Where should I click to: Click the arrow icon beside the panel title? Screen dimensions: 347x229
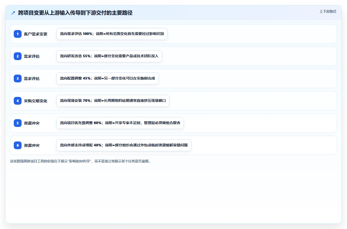pos(13,13)
